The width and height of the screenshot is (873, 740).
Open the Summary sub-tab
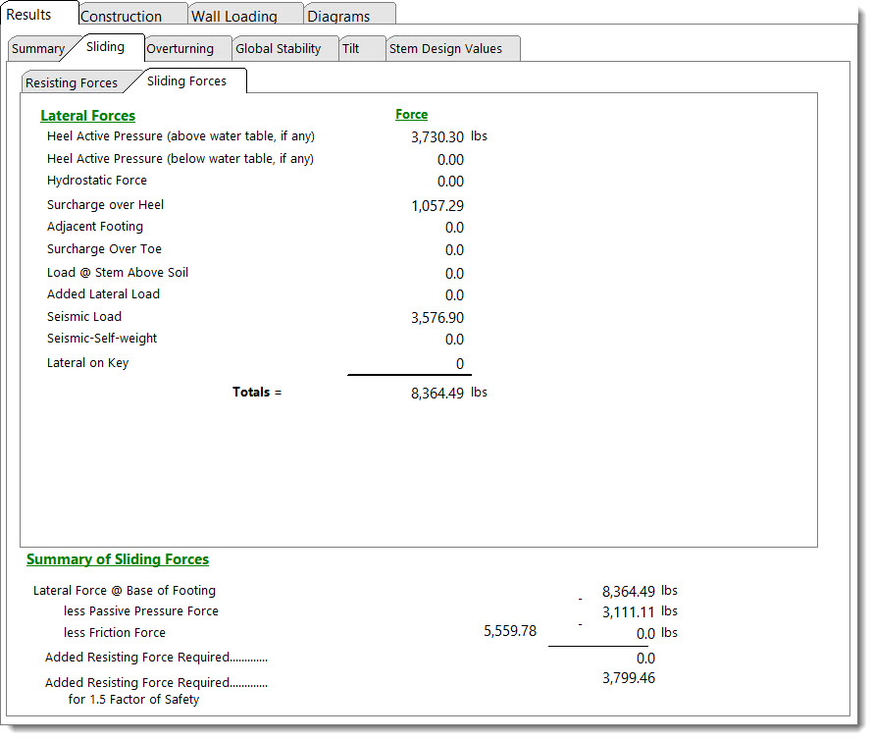pos(38,49)
